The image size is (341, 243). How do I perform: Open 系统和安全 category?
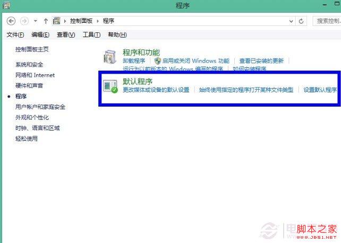coord(29,65)
